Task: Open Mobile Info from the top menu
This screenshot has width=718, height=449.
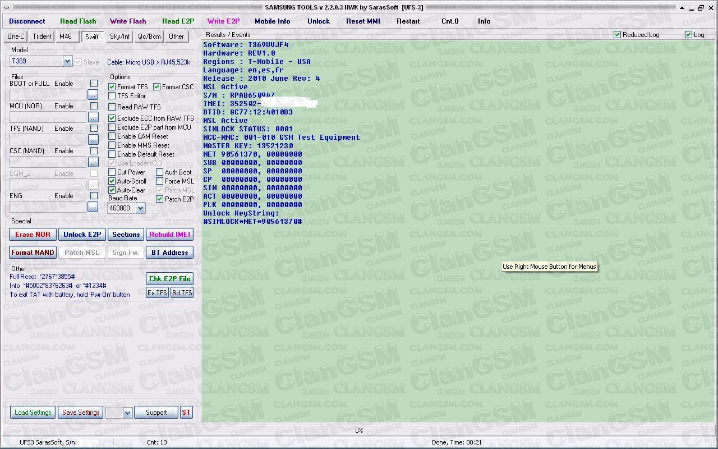Action: tap(273, 21)
